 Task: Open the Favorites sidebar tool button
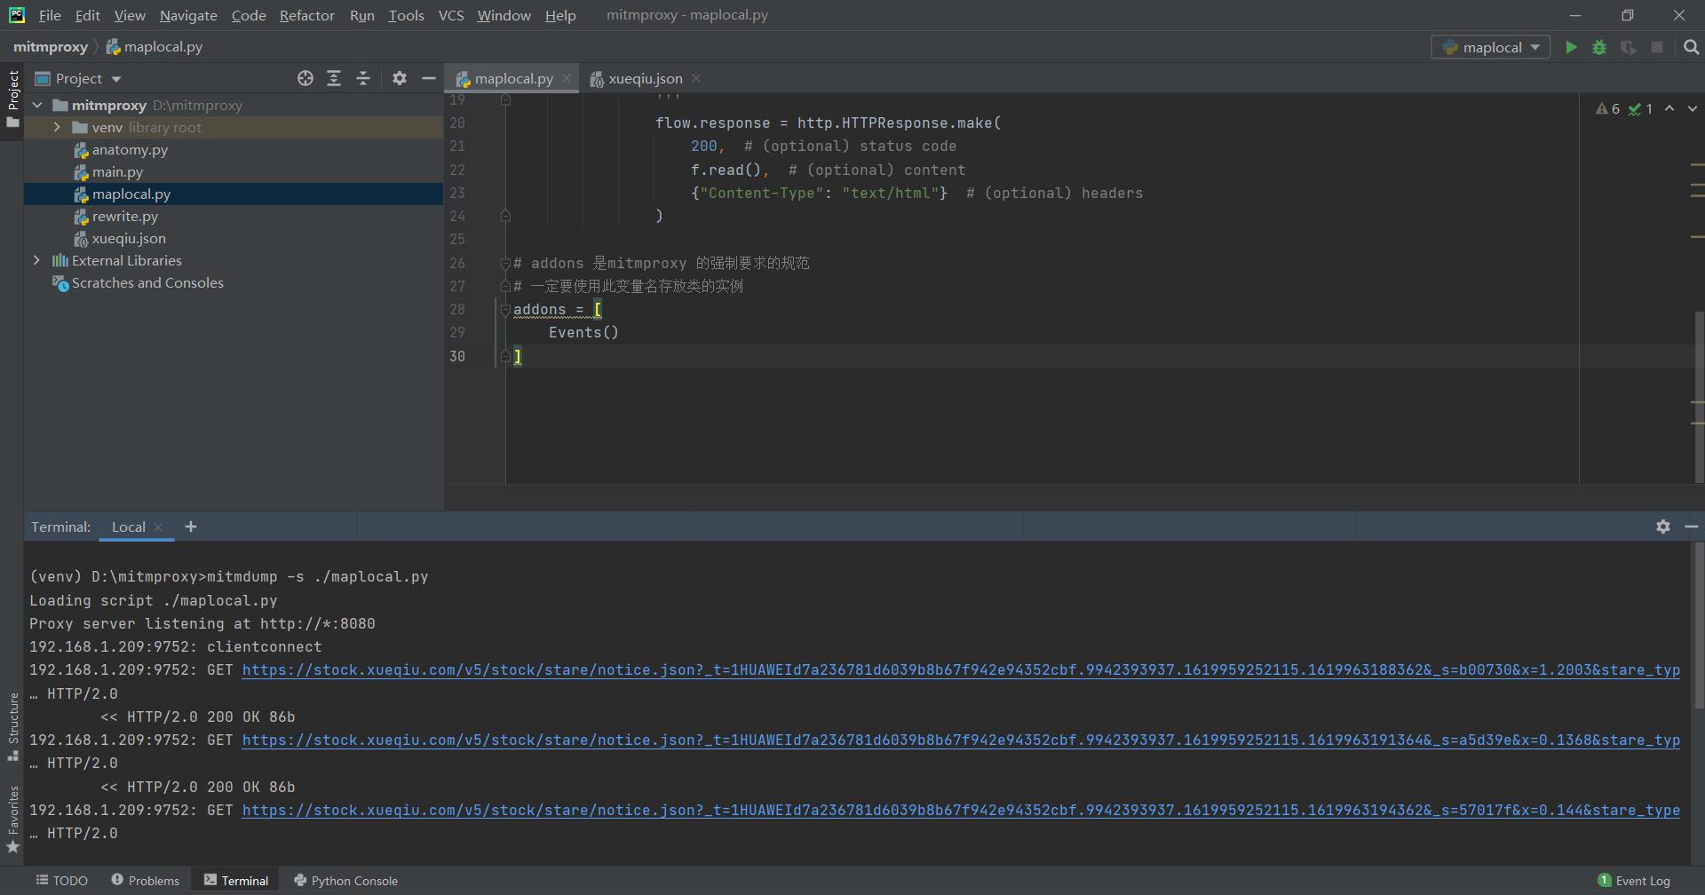click(12, 820)
